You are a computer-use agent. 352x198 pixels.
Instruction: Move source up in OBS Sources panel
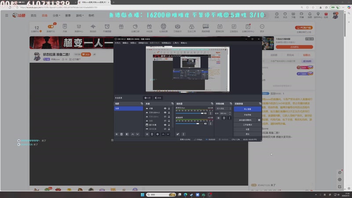pos(163,134)
